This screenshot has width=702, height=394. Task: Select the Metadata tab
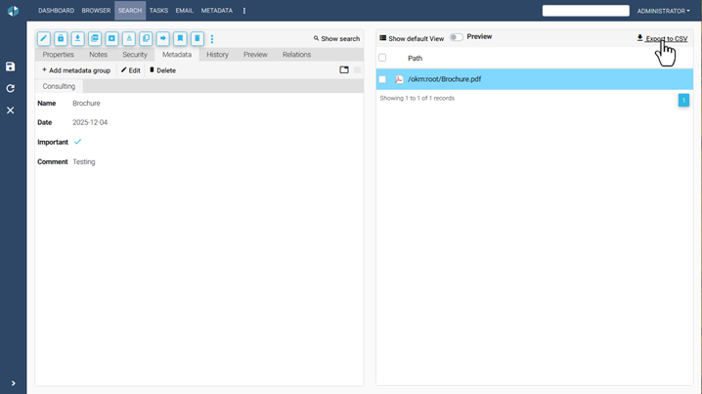coord(177,55)
